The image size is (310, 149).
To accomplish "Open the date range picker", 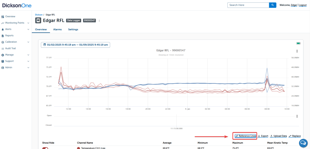I will [x=76, y=45].
